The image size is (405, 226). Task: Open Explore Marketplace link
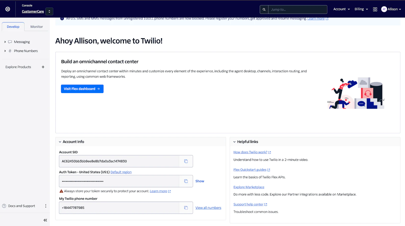coord(249,187)
